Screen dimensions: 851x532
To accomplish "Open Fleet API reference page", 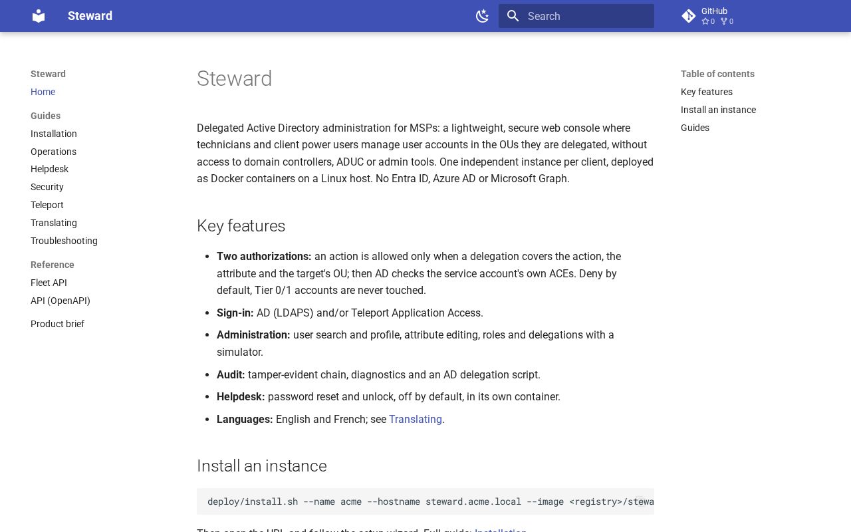I will 49,283.
